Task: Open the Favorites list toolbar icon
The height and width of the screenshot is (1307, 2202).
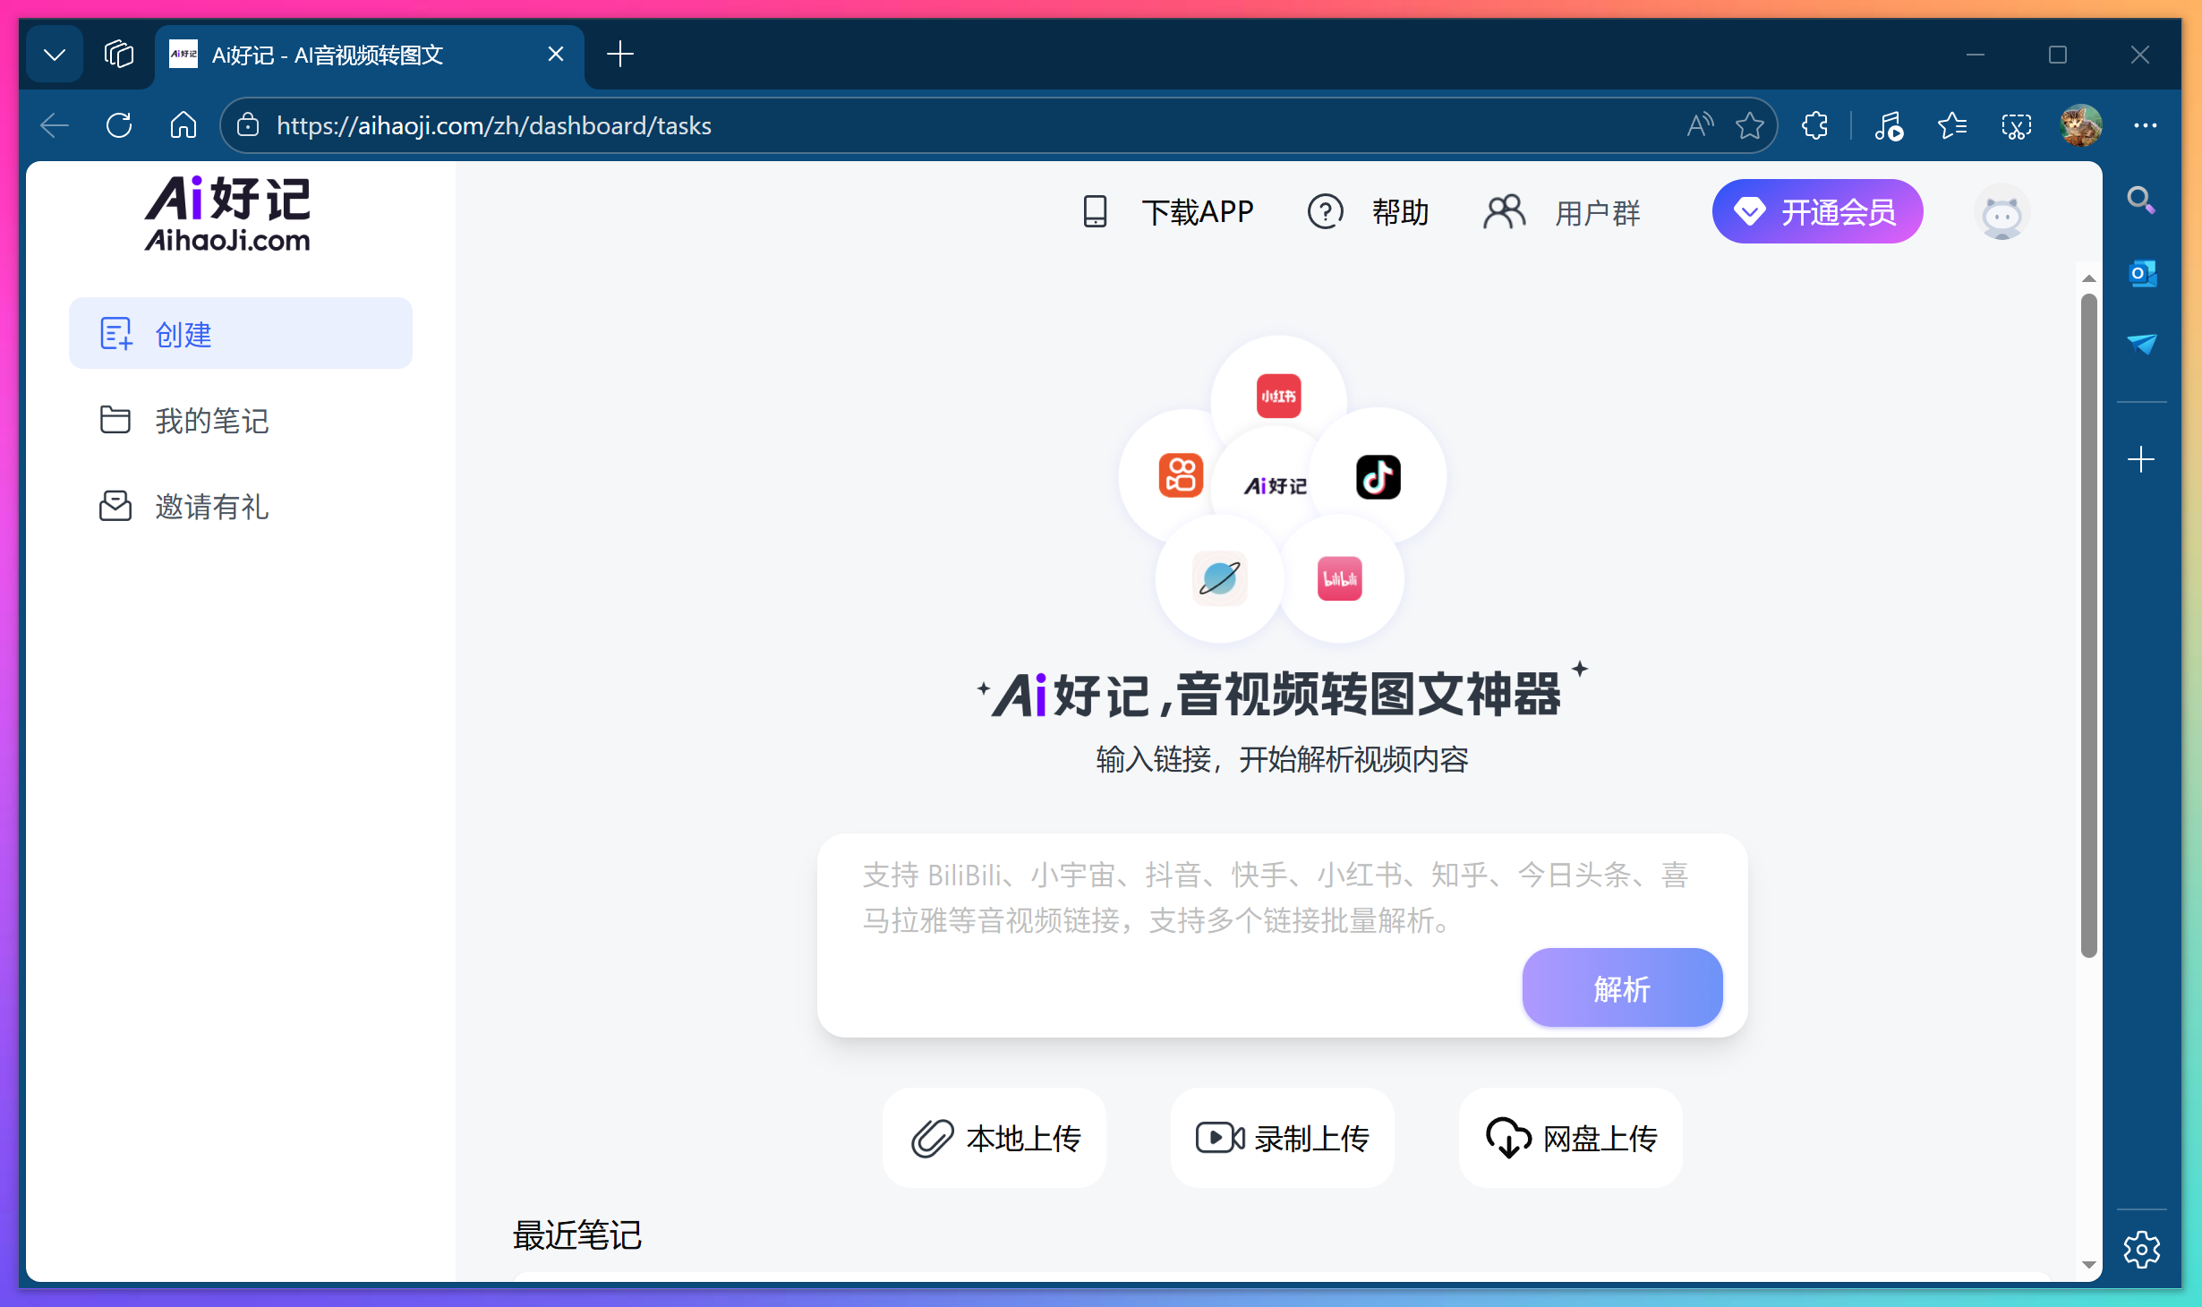Action: pyautogui.click(x=1952, y=125)
